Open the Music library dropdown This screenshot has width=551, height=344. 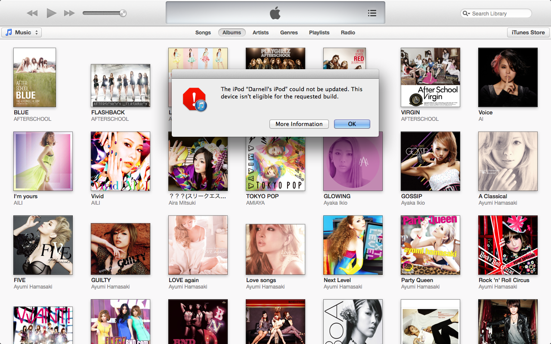click(22, 32)
